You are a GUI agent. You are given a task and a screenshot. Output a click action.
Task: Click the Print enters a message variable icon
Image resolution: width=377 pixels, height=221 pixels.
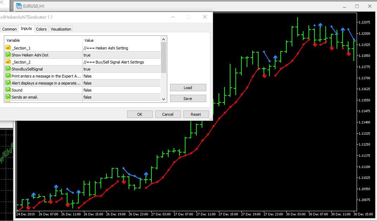[8, 76]
